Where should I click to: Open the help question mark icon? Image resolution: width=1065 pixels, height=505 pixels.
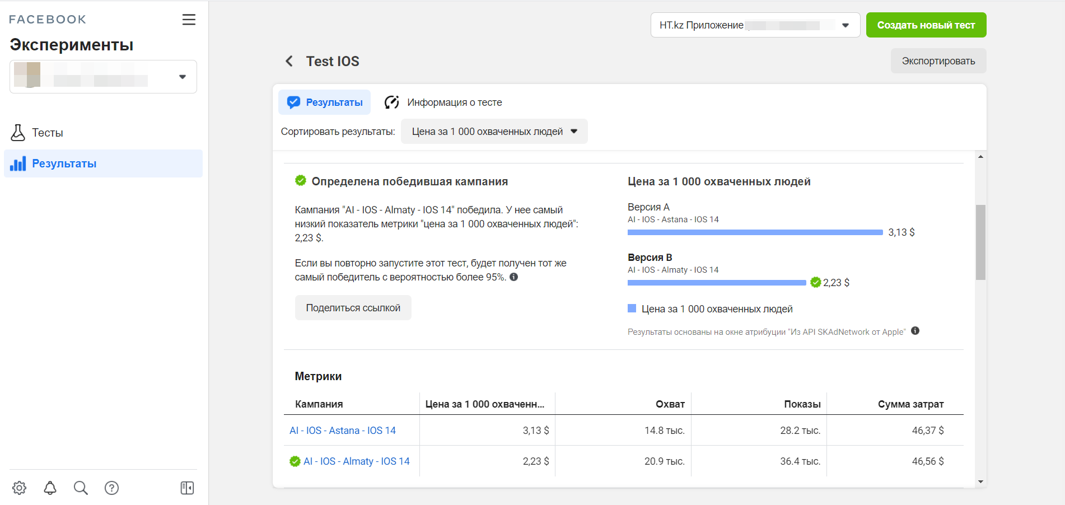(x=111, y=488)
